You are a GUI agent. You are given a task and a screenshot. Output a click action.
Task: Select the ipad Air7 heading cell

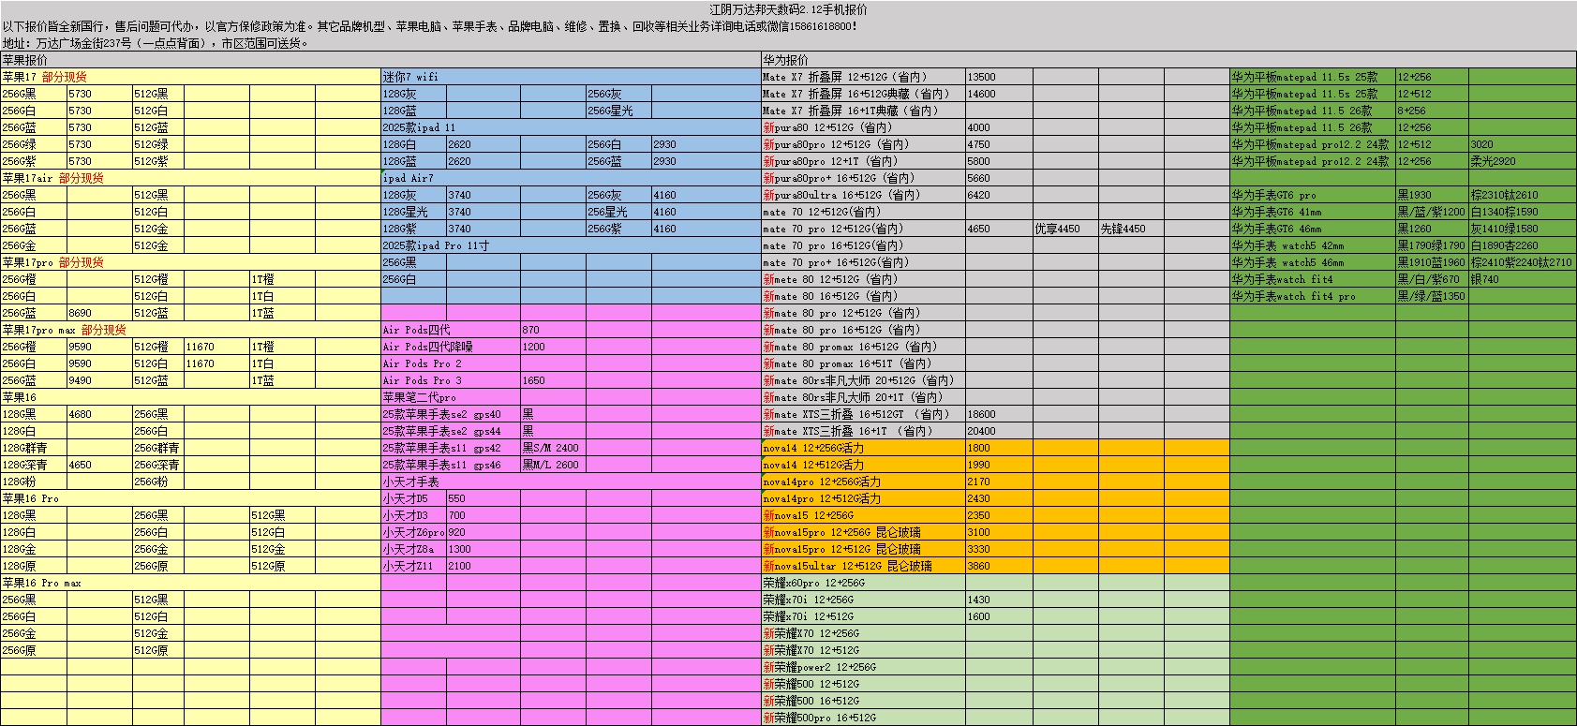(408, 178)
